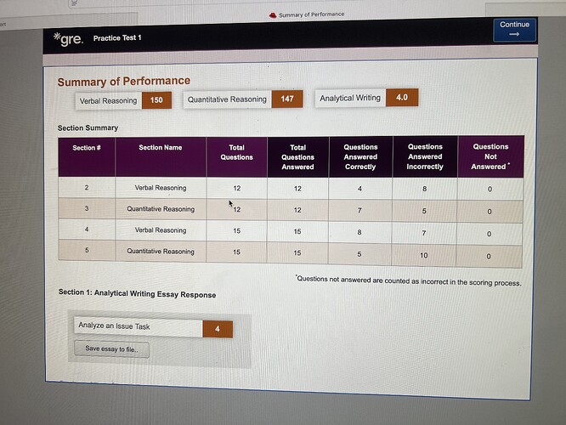
Task: Select the Verbal Reasoning score 150
Action: tap(156, 100)
